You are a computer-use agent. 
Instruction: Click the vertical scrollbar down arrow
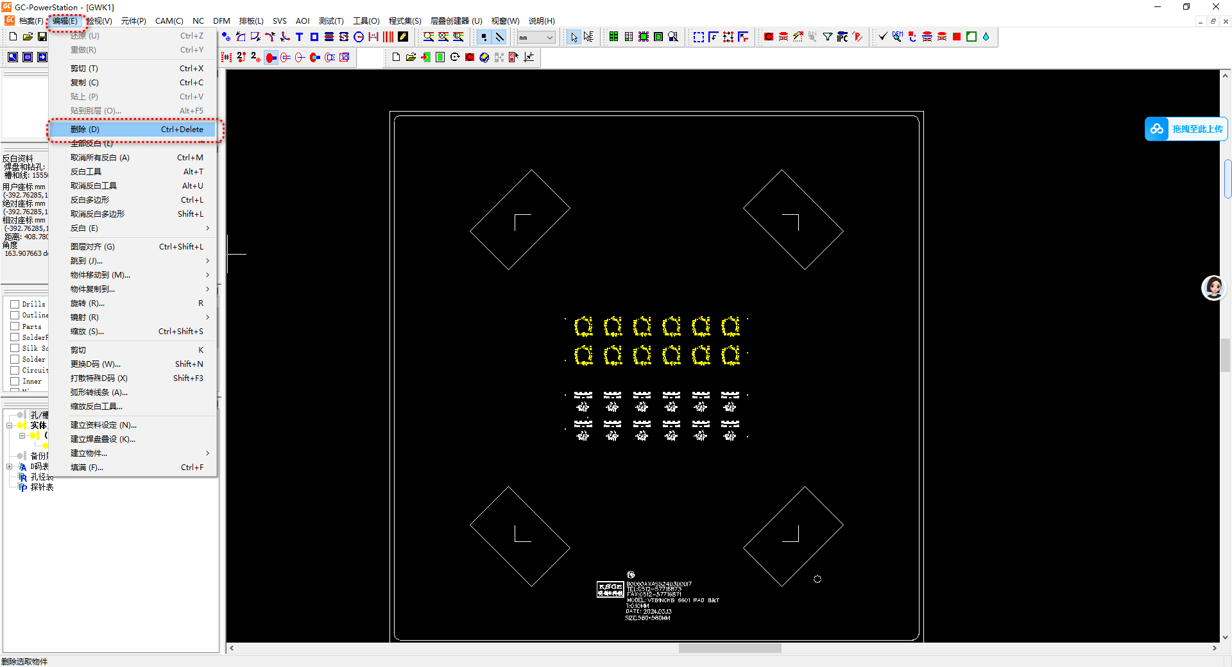coord(1226,637)
